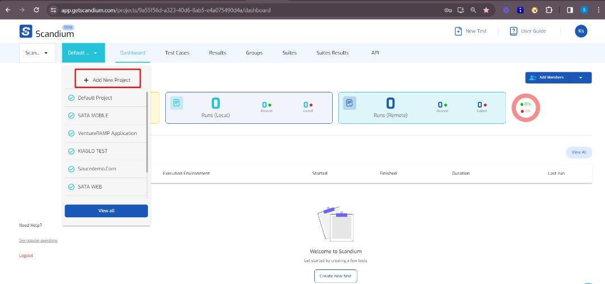
Task: Click the browser profile S avatar
Action: 584,10
